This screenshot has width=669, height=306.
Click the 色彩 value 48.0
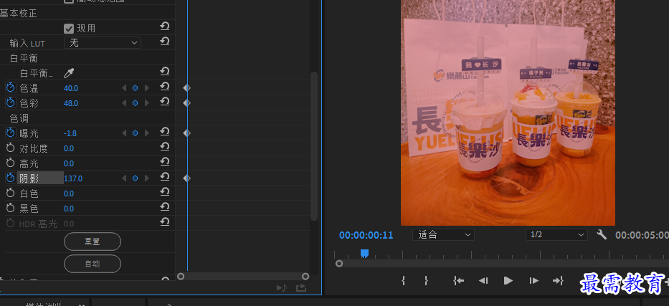71,103
